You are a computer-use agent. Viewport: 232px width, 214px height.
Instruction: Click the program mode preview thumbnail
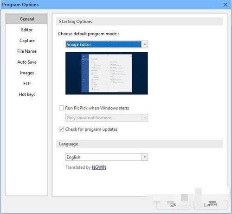(107, 73)
